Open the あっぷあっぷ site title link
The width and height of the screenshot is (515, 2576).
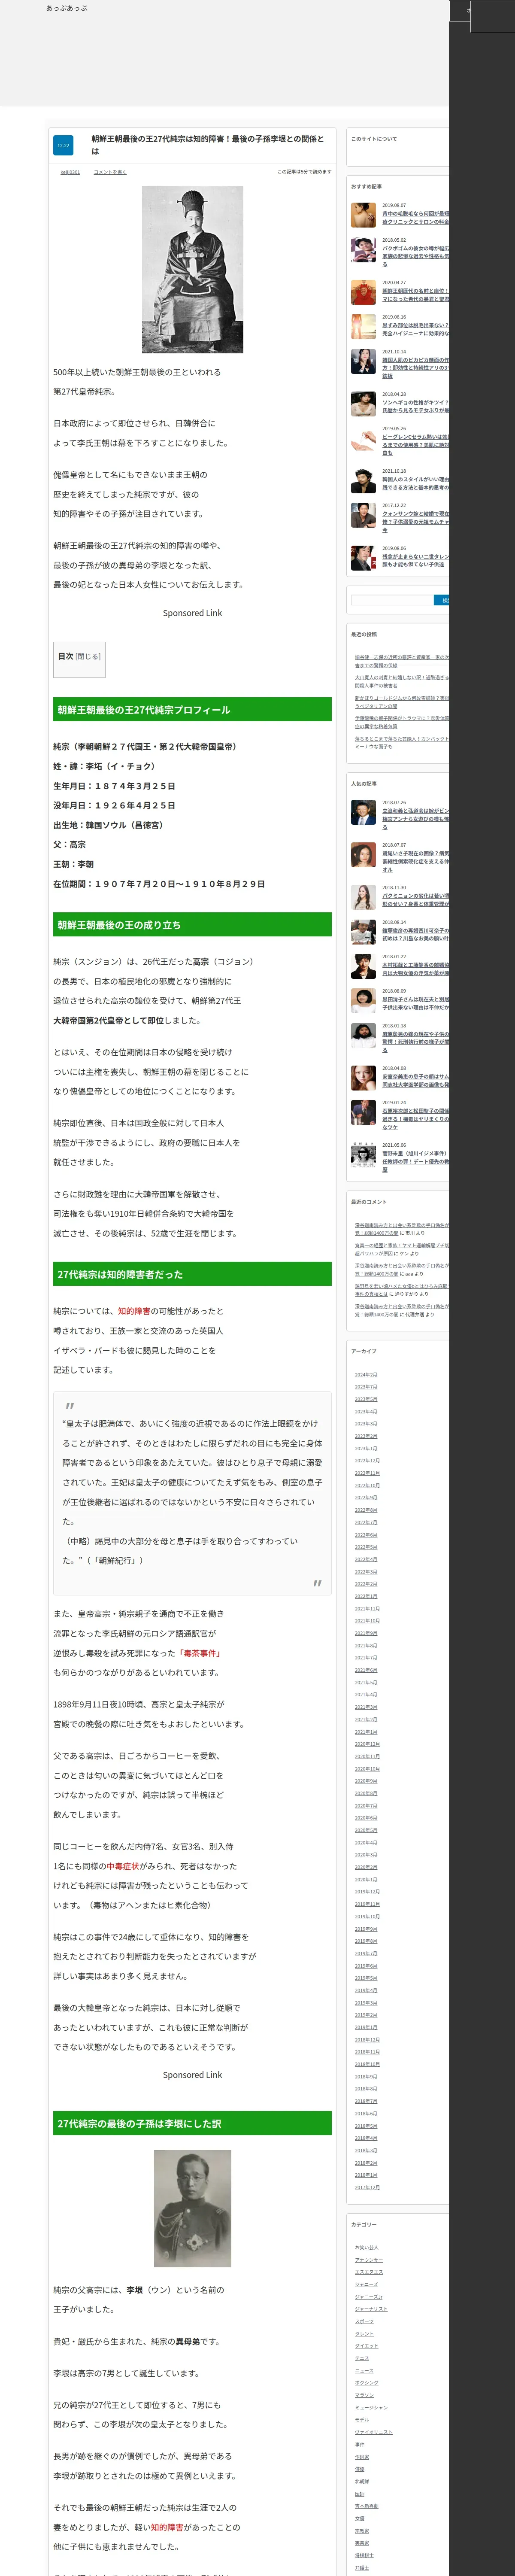coord(67,8)
